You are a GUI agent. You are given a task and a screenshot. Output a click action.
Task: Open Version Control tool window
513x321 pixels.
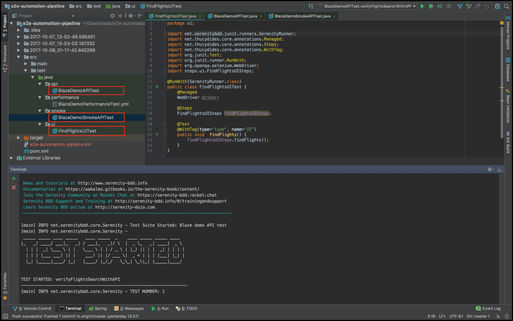click(32, 309)
